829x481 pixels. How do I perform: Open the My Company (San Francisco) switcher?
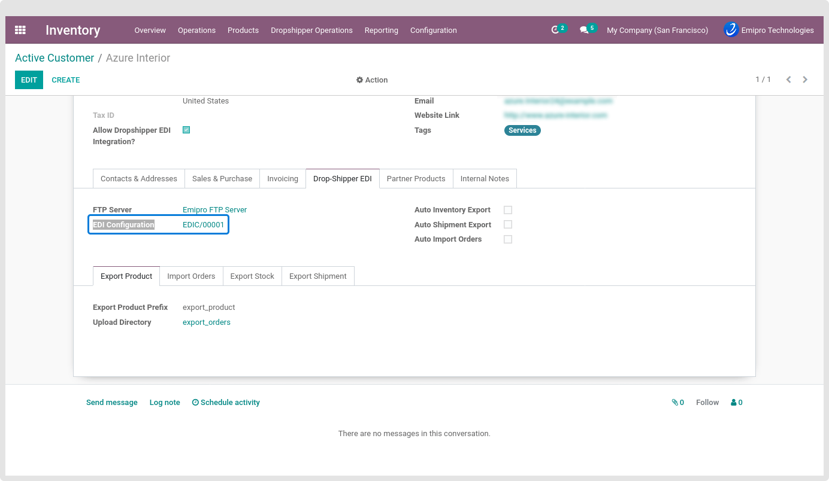pos(657,31)
